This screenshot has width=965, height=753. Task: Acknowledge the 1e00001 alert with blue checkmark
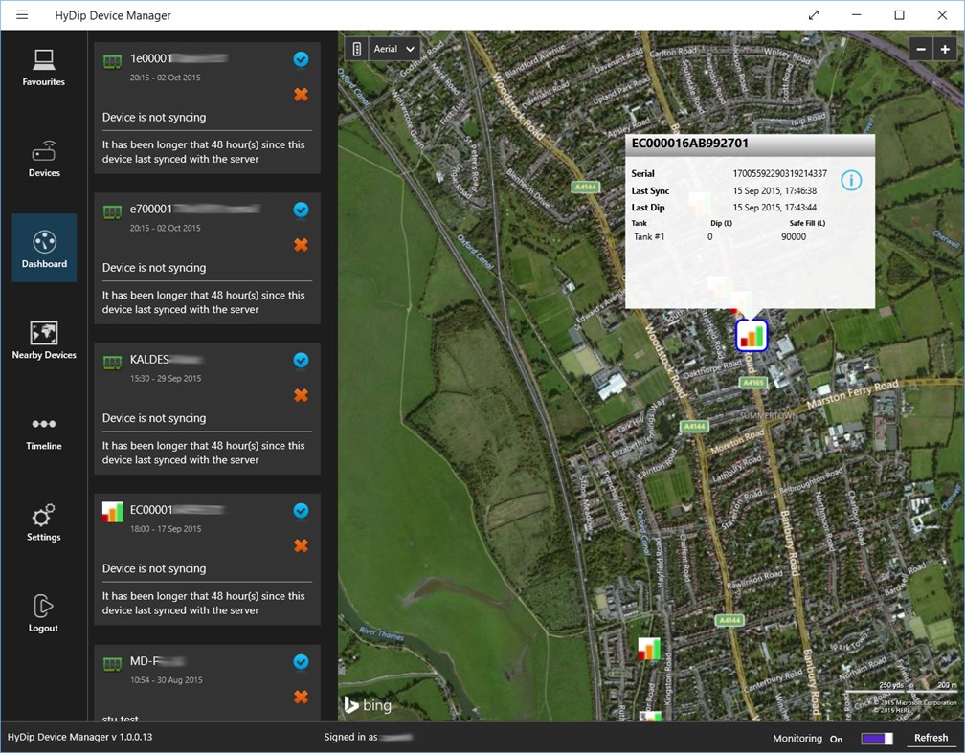[x=301, y=59]
